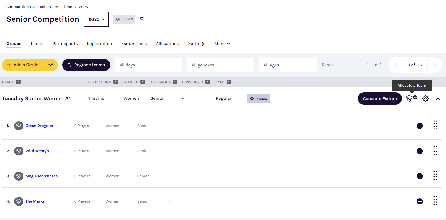This screenshot has width=446, height=220.
Task: Remove The Marks with minus icon
Action: 420,201
